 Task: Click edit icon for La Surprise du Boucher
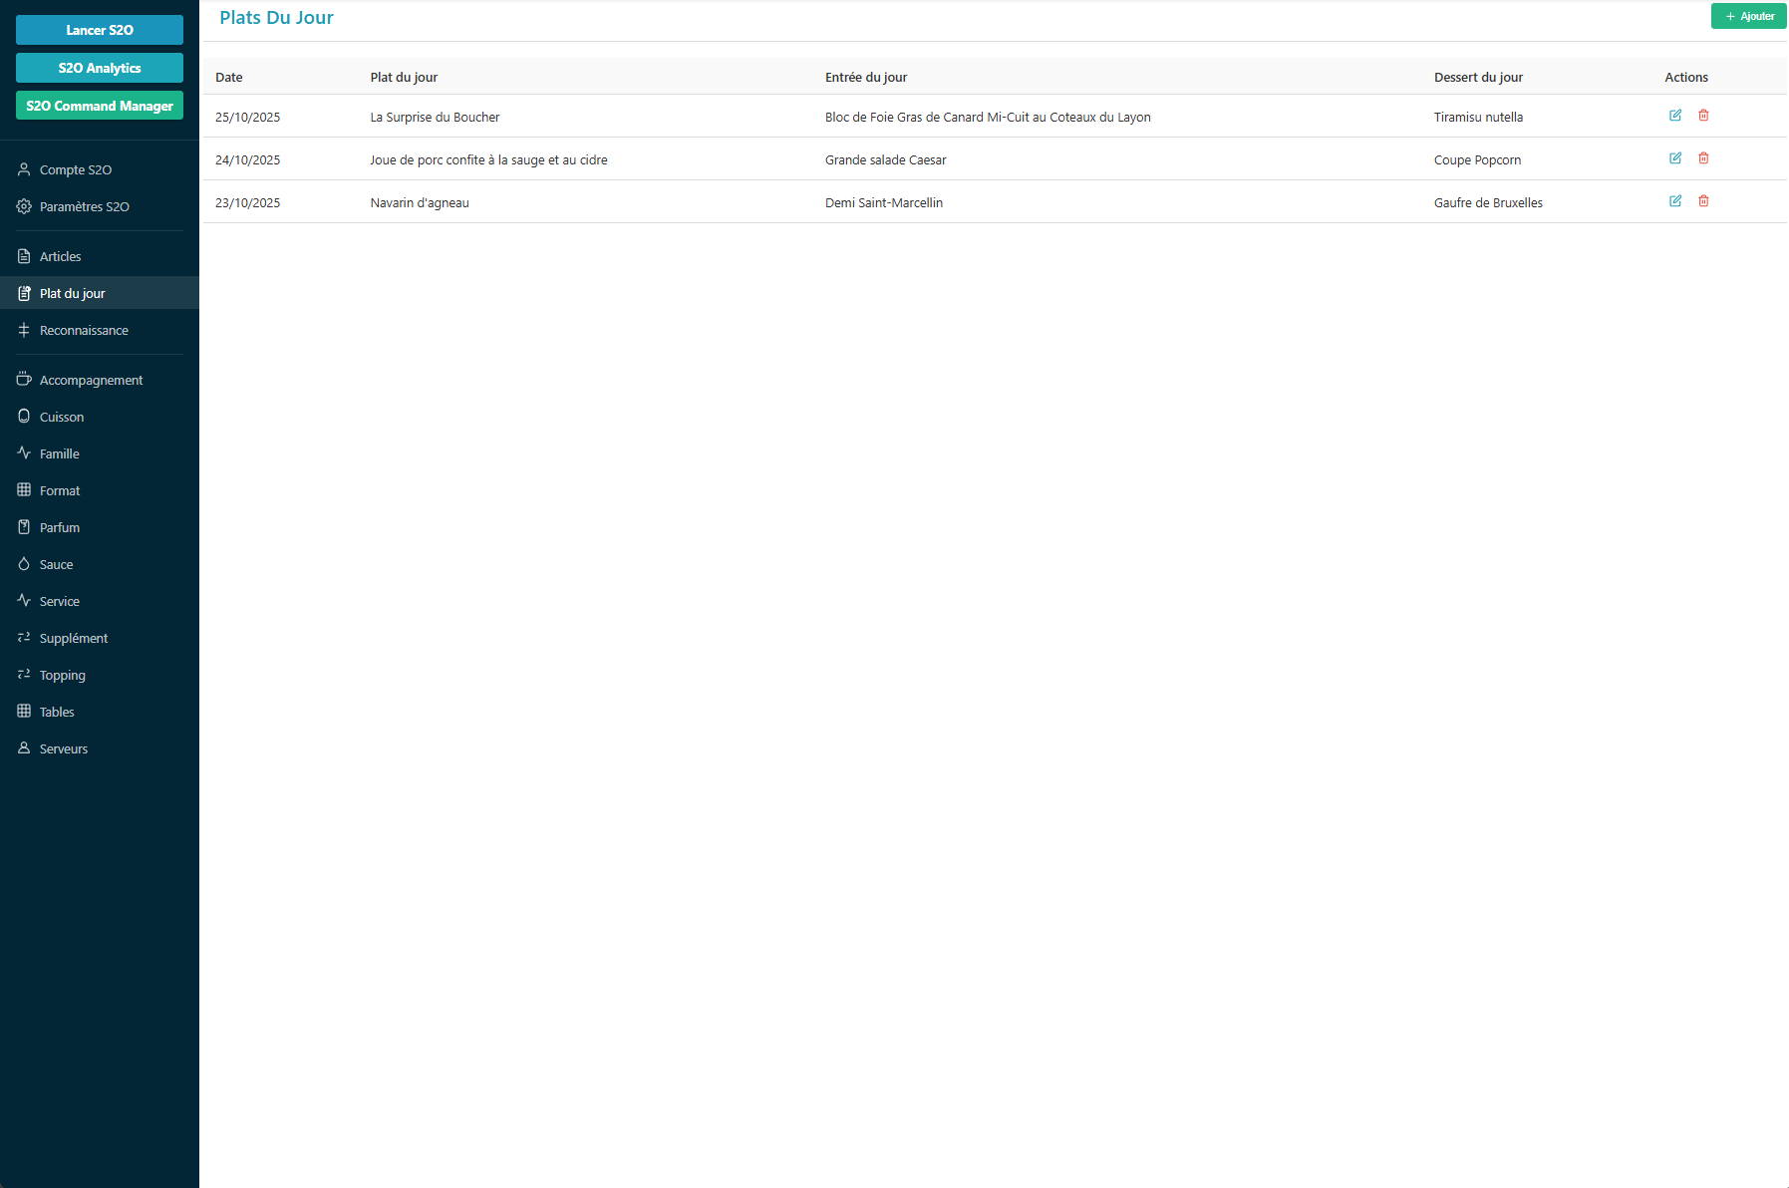pos(1675,116)
